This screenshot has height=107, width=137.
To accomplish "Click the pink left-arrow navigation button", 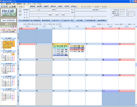I will [x=4, y=28].
